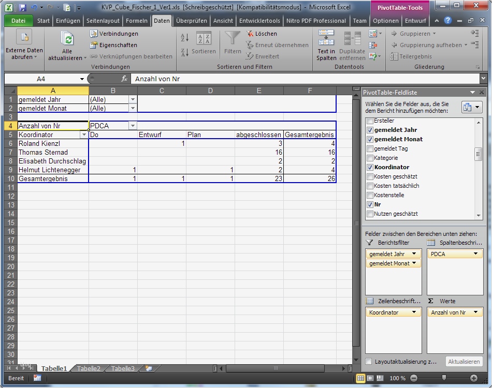Click Duplikate entfernen

click(x=352, y=45)
